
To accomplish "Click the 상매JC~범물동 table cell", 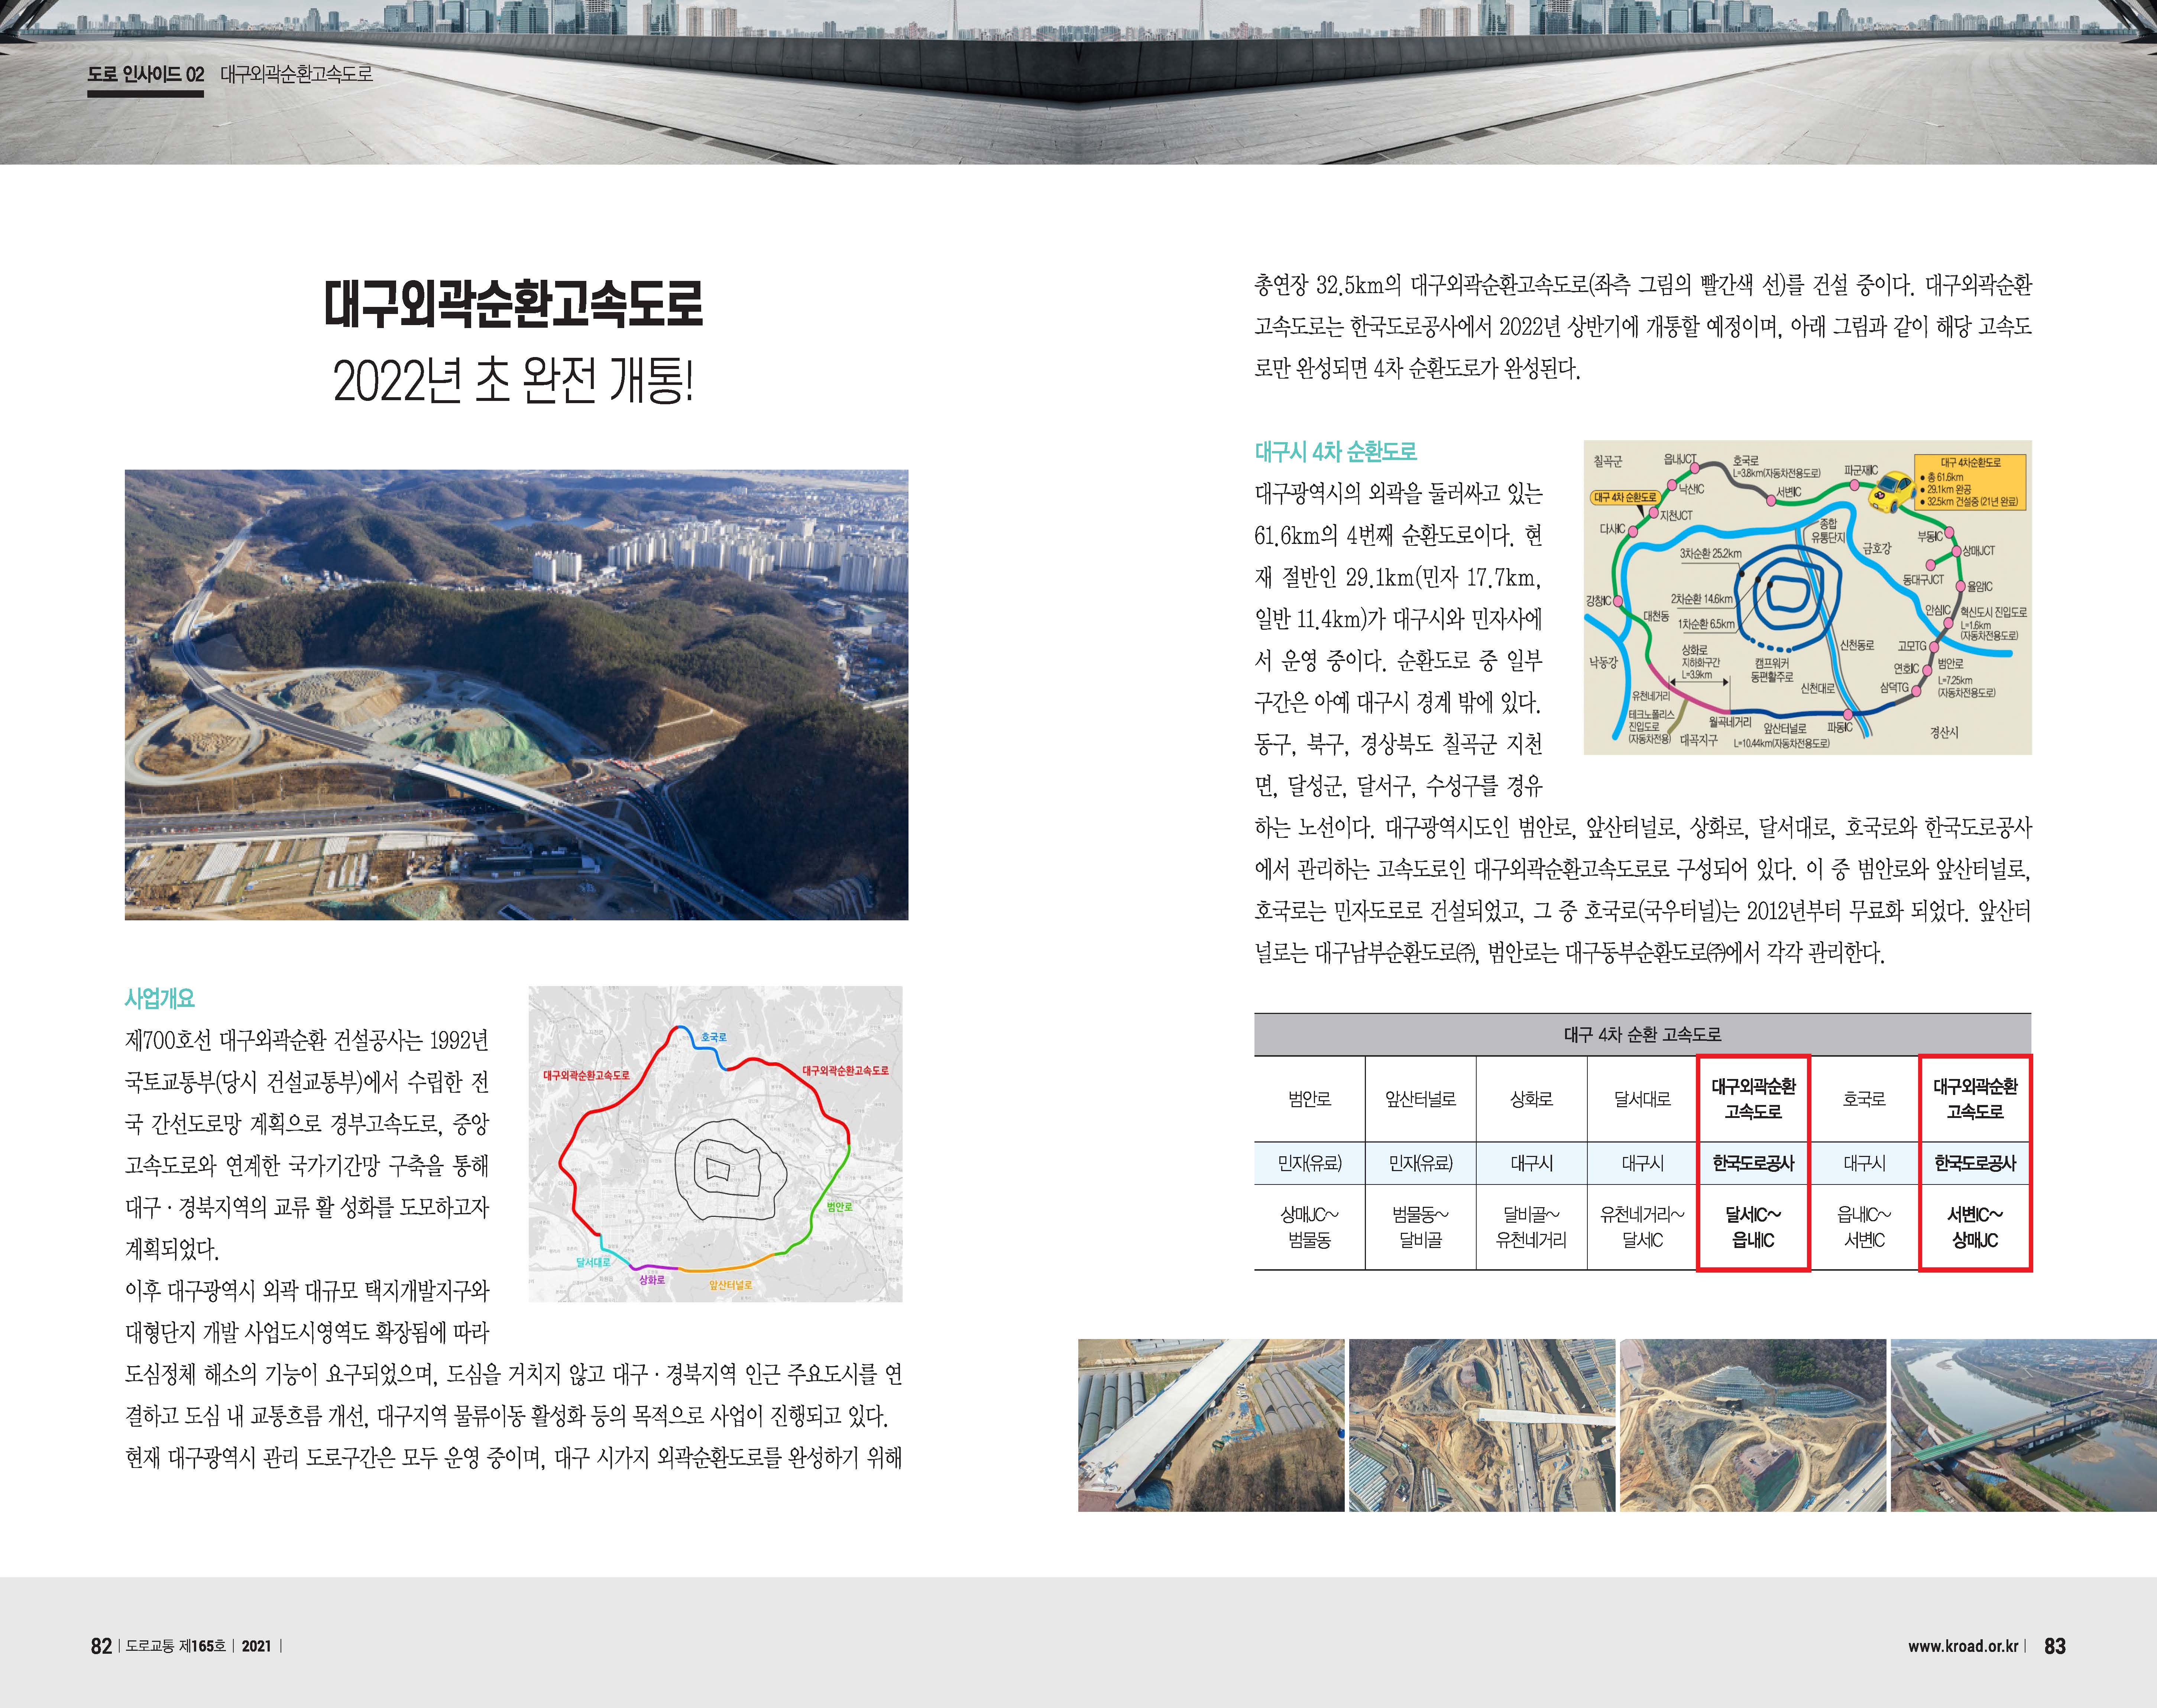I will click(x=1310, y=1227).
